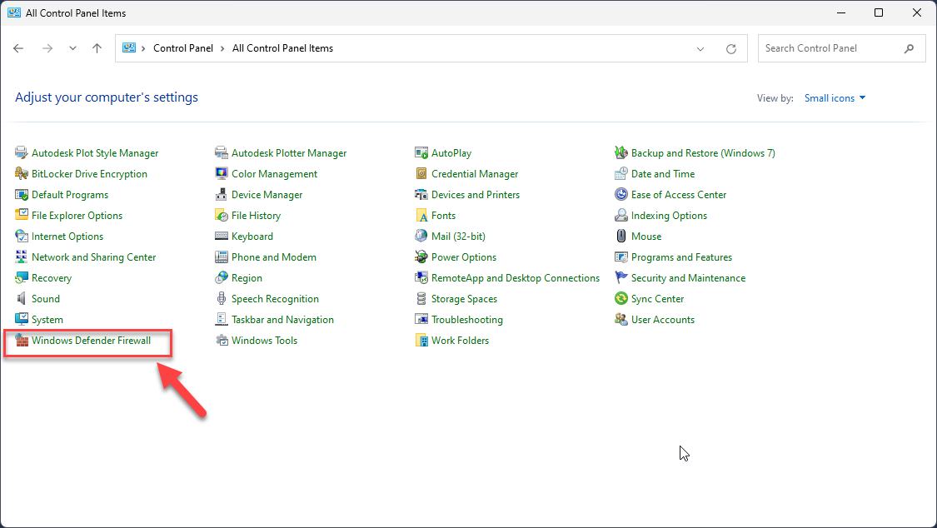Open the View by Small icons dropdown
Viewport: 937px width, 528px height.
point(835,98)
